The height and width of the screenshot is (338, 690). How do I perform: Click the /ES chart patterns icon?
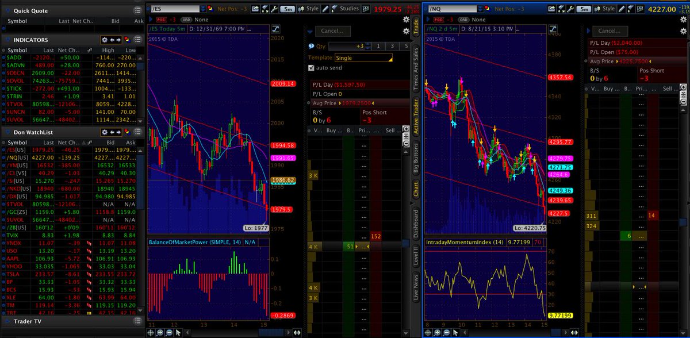(x=366, y=9)
